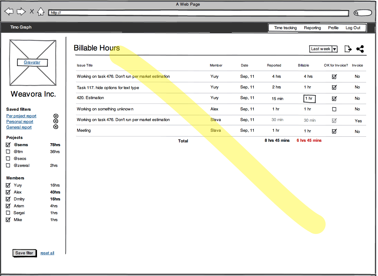Click the Issue Title column header
This screenshot has height=276, width=378.
[x=85, y=66]
